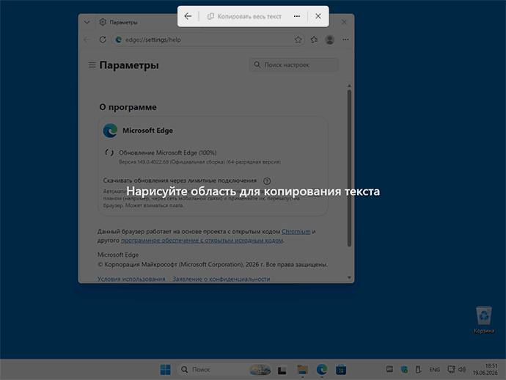Select the Корзина desktop icon
Viewport: 506px width, 380px height.
coord(484,320)
